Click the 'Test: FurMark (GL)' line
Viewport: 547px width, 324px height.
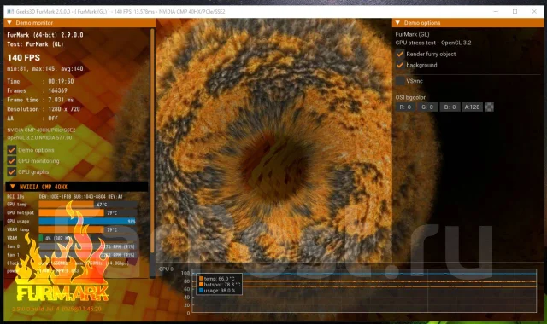click(35, 44)
